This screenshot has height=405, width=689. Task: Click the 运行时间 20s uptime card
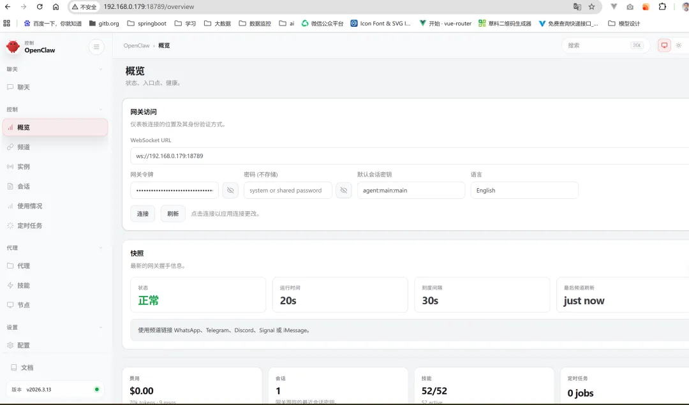[x=340, y=295]
